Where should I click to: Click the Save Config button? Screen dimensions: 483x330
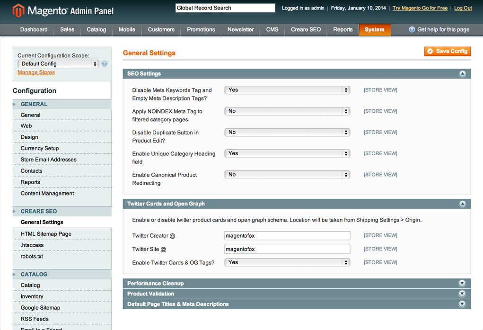pos(448,51)
